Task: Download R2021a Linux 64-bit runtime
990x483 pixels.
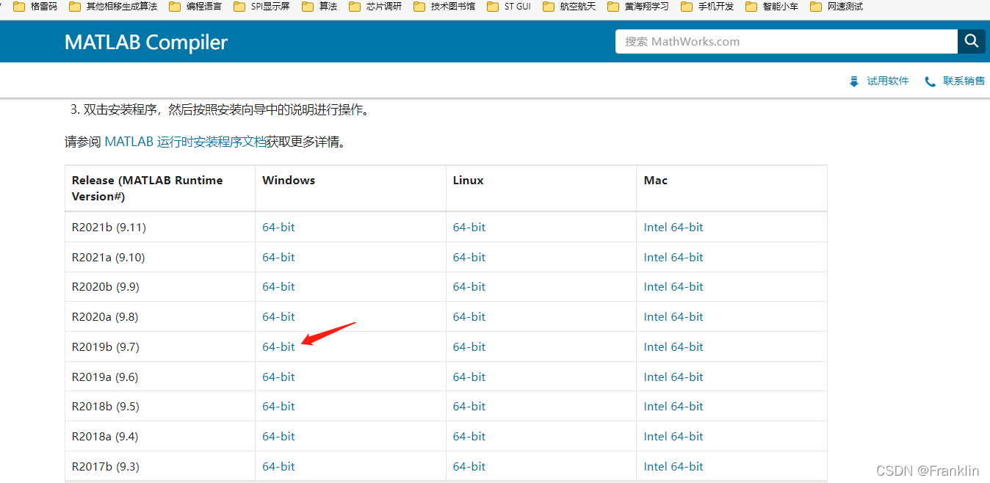Action: [x=469, y=258]
